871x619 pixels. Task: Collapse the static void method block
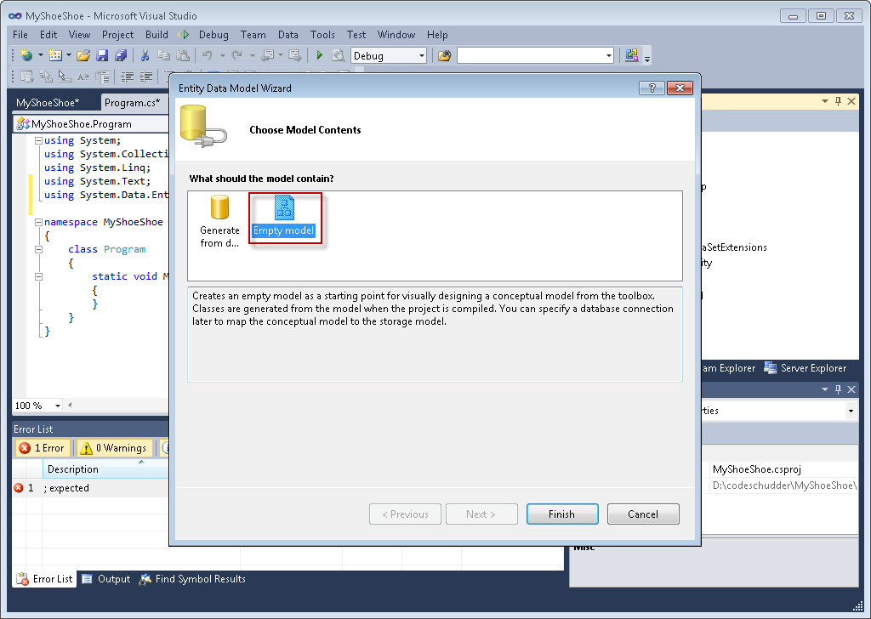tap(38, 276)
